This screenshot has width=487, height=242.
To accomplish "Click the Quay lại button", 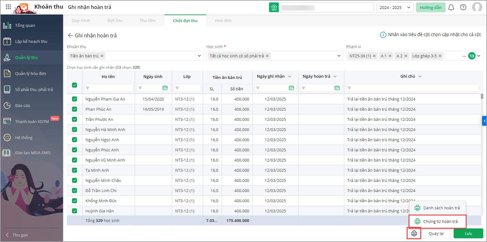I will click(x=436, y=233).
